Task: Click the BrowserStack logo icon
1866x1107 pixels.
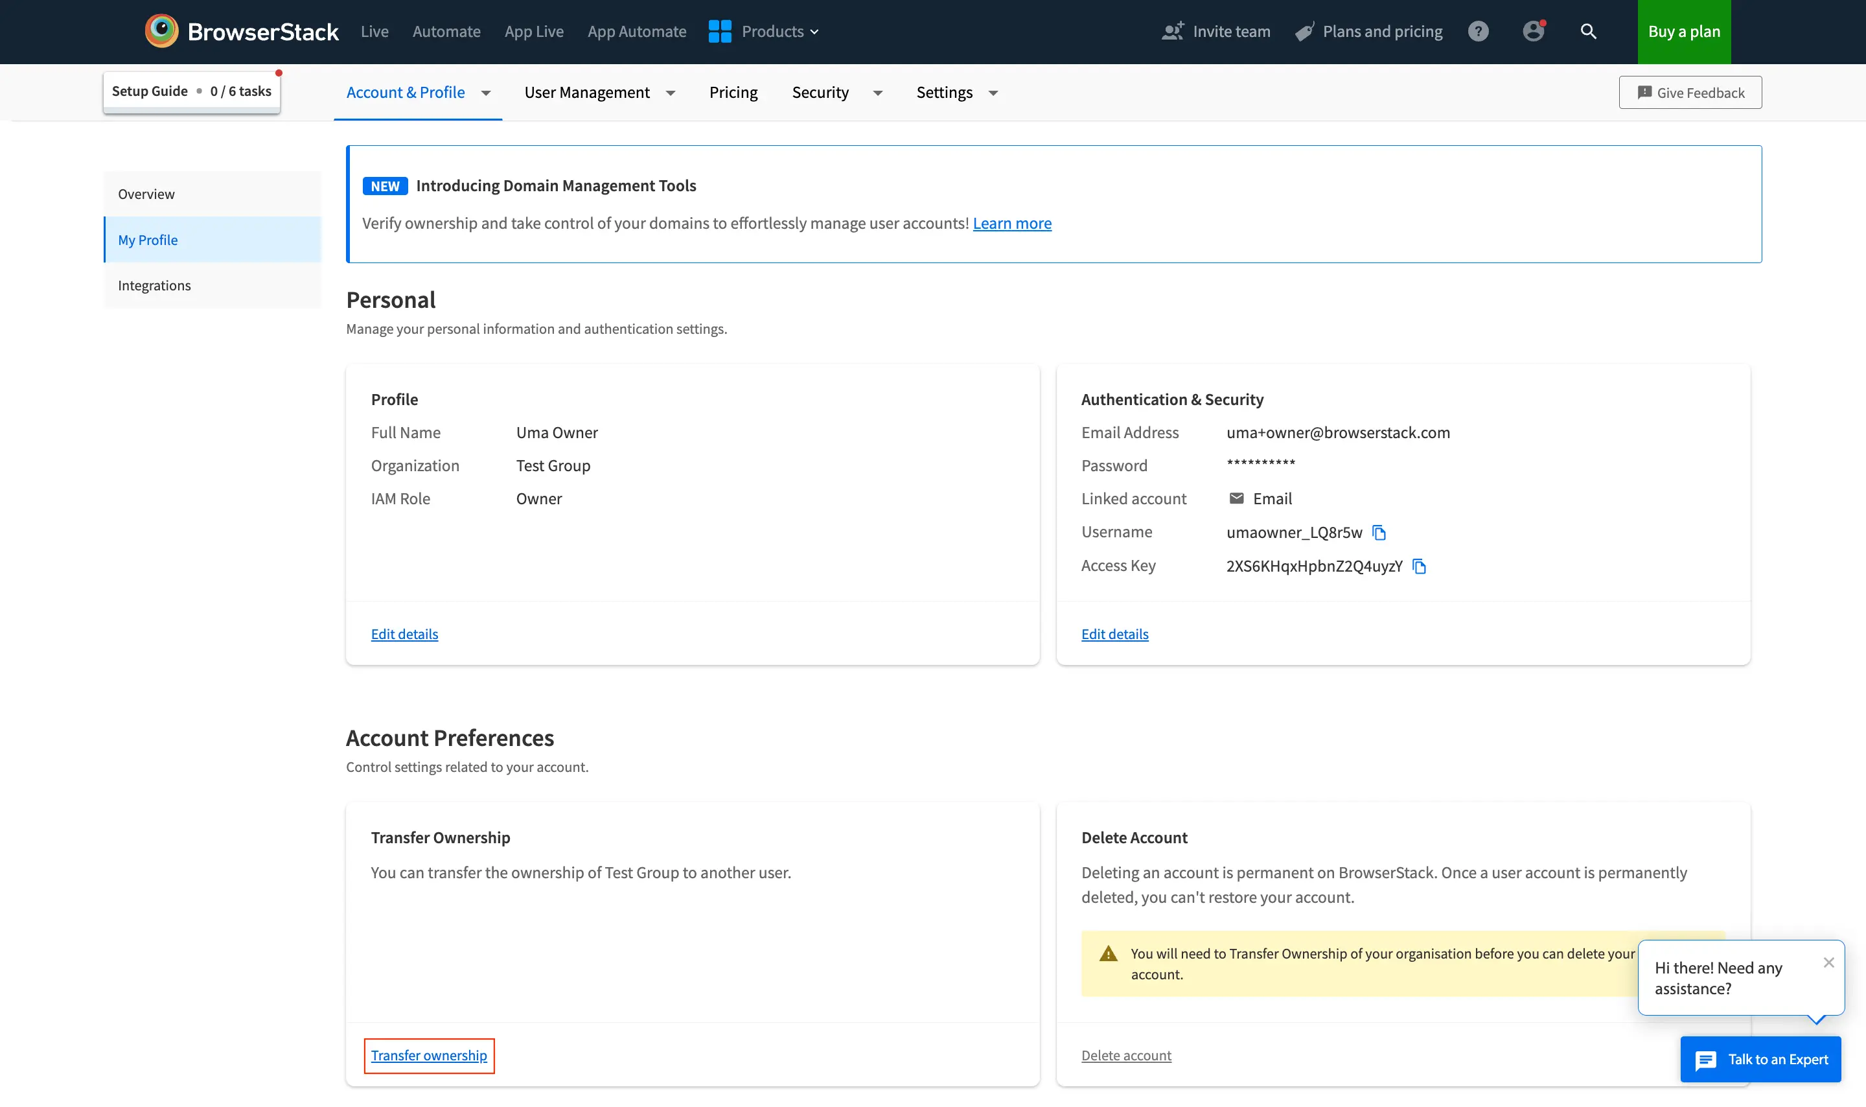Action: (161, 31)
